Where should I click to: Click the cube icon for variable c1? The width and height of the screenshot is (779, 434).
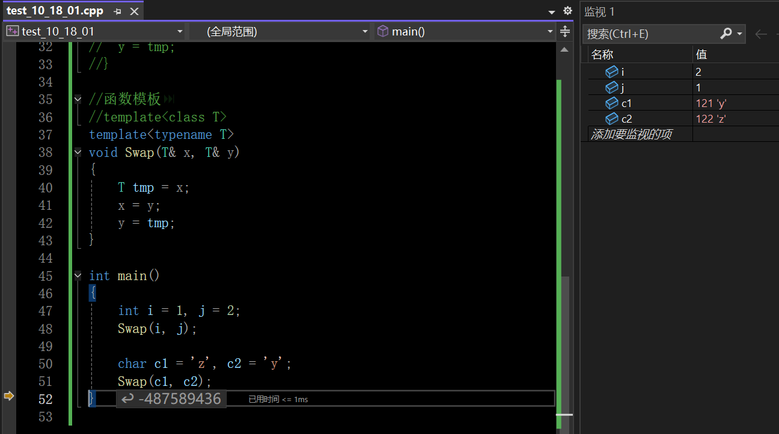pos(612,103)
